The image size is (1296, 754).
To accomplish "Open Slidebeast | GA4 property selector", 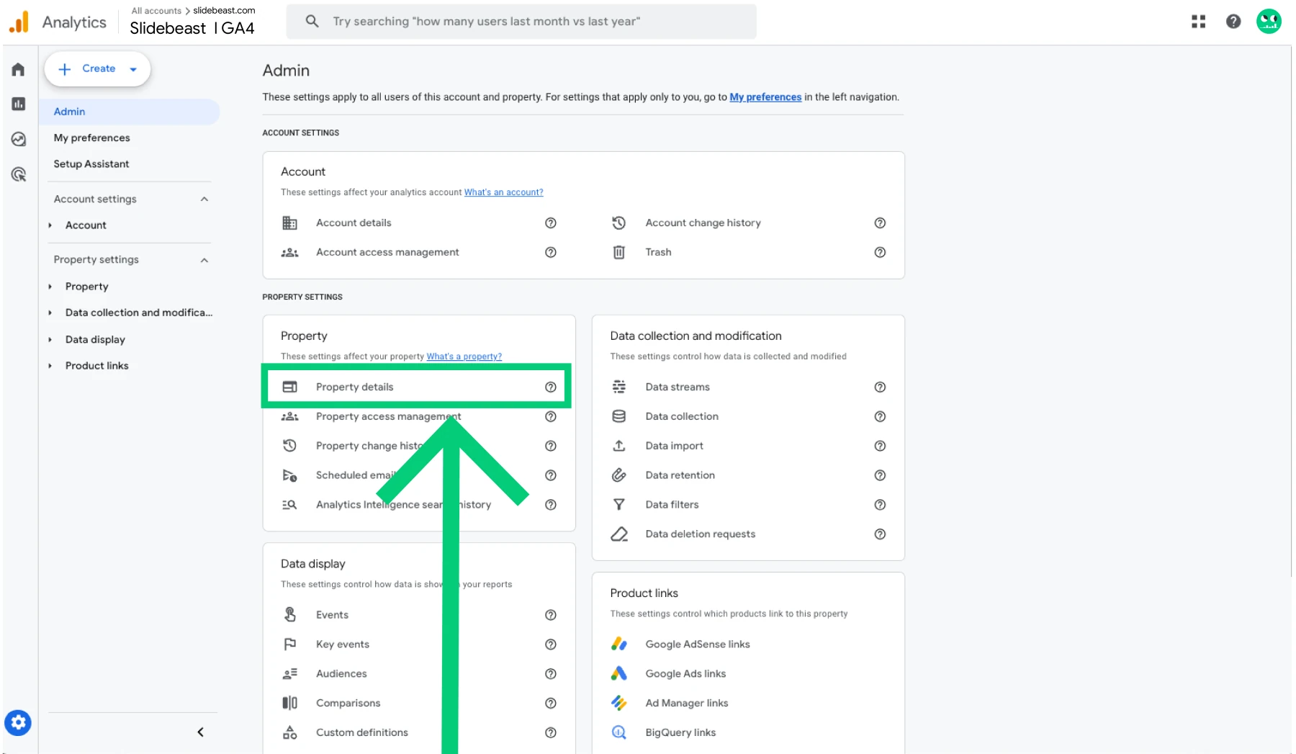I will tap(192, 28).
